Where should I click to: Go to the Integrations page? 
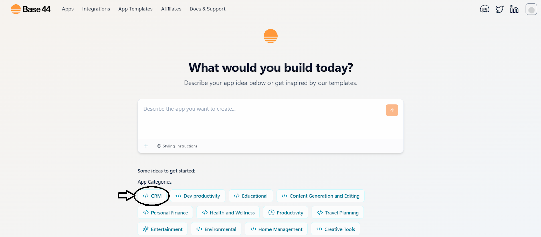point(96,9)
